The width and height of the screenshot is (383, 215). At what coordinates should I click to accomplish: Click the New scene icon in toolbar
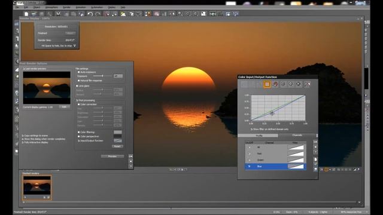(x=26, y=14)
